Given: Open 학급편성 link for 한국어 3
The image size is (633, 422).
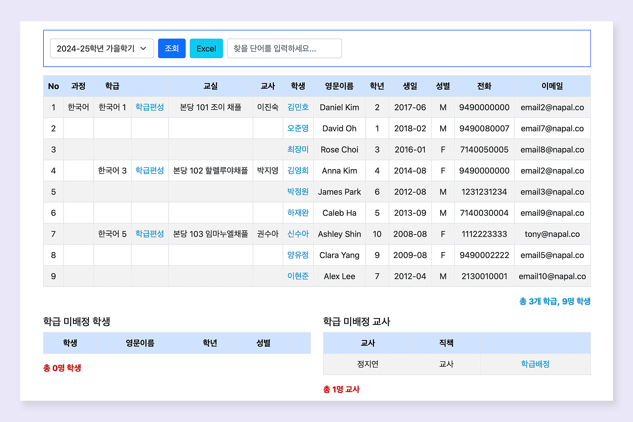Looking at the screenshot, I should pos(150,170).
